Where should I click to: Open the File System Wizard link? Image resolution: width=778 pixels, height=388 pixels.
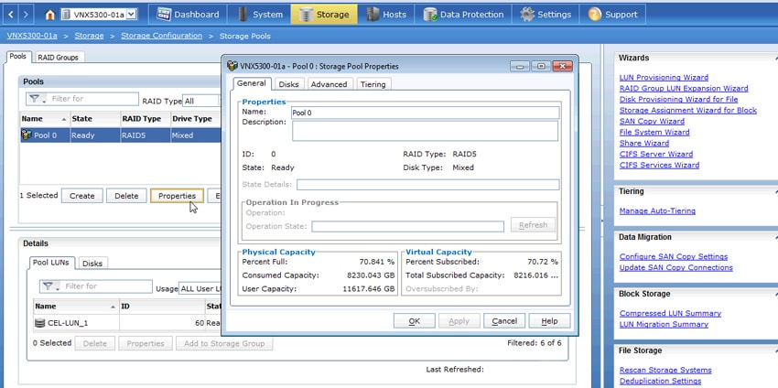[x=654, y=132]
